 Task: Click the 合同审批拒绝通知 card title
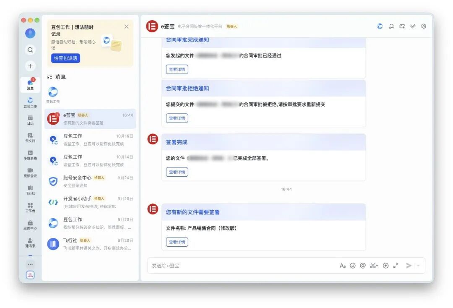187,89
